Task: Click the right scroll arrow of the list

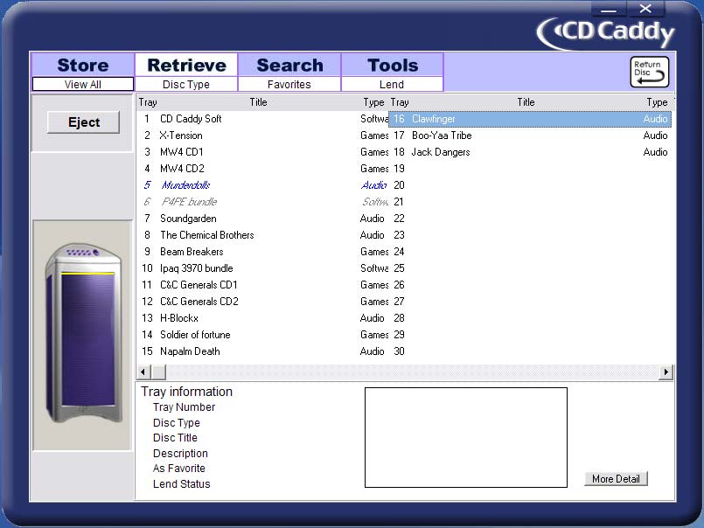Action: (x=666, y=372)
